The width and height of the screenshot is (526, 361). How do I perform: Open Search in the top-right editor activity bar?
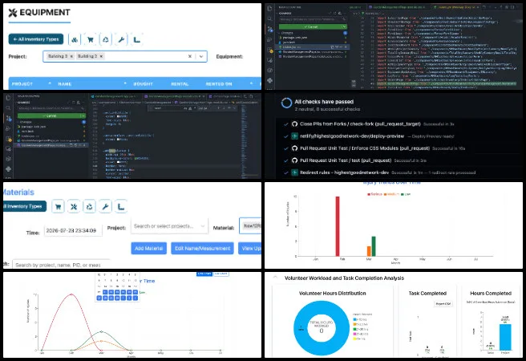pos(270,18)
